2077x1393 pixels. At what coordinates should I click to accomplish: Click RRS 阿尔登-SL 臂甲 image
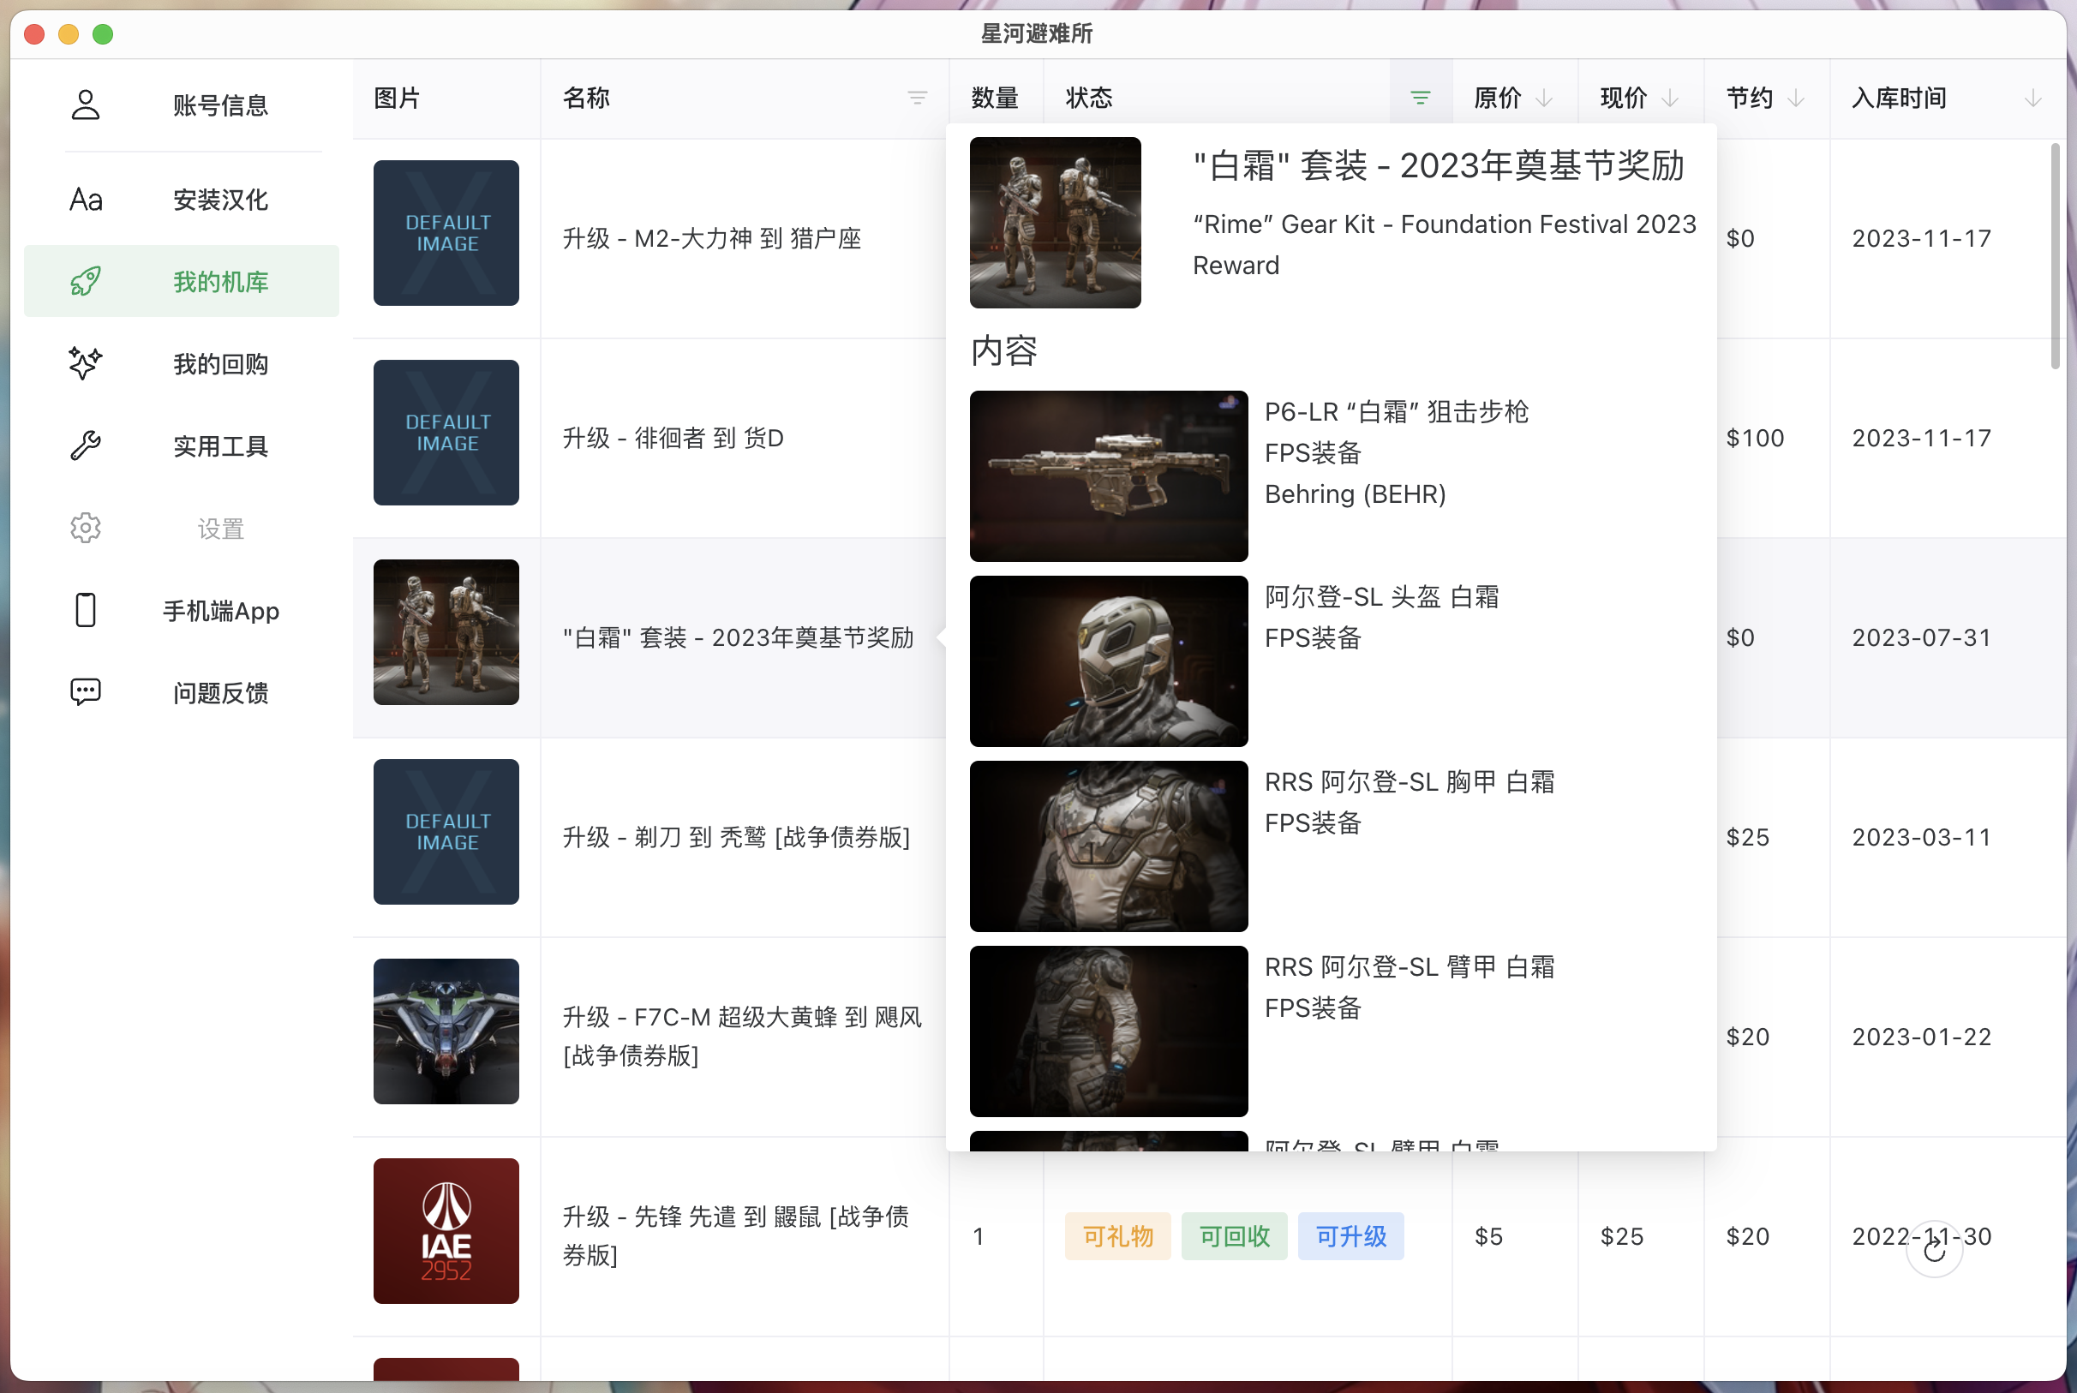click(x=1109, y=1031)
